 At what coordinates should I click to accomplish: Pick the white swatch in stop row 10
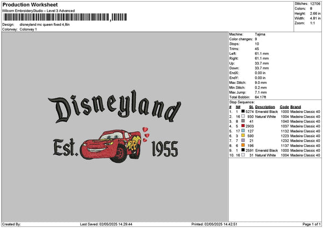tap(243, 155)
